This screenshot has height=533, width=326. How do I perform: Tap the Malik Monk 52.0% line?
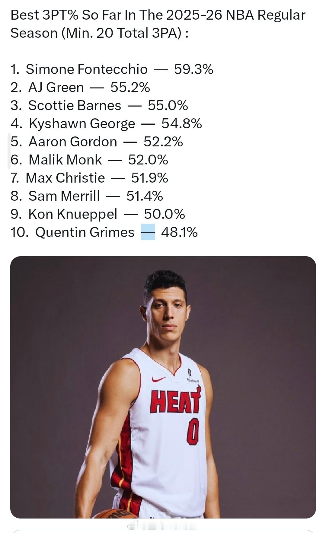[89, 160]
